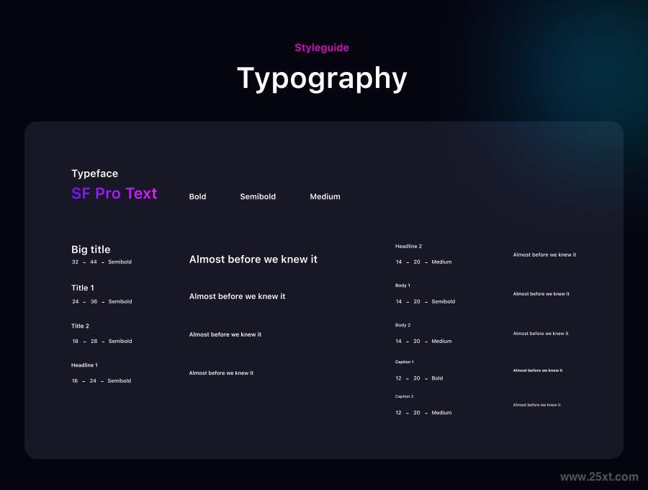Click the "32 - 44 - Semibold" spec
Image resolution: width=648 pixels, height=490 pixels.
click(x=102, y=262)
